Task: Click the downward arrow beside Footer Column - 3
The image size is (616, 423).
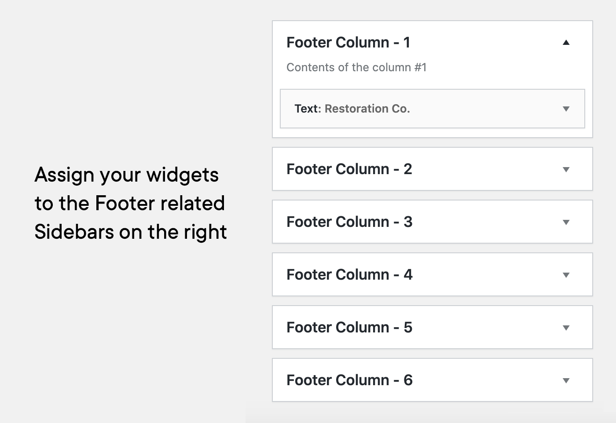Action: (566, 222)
